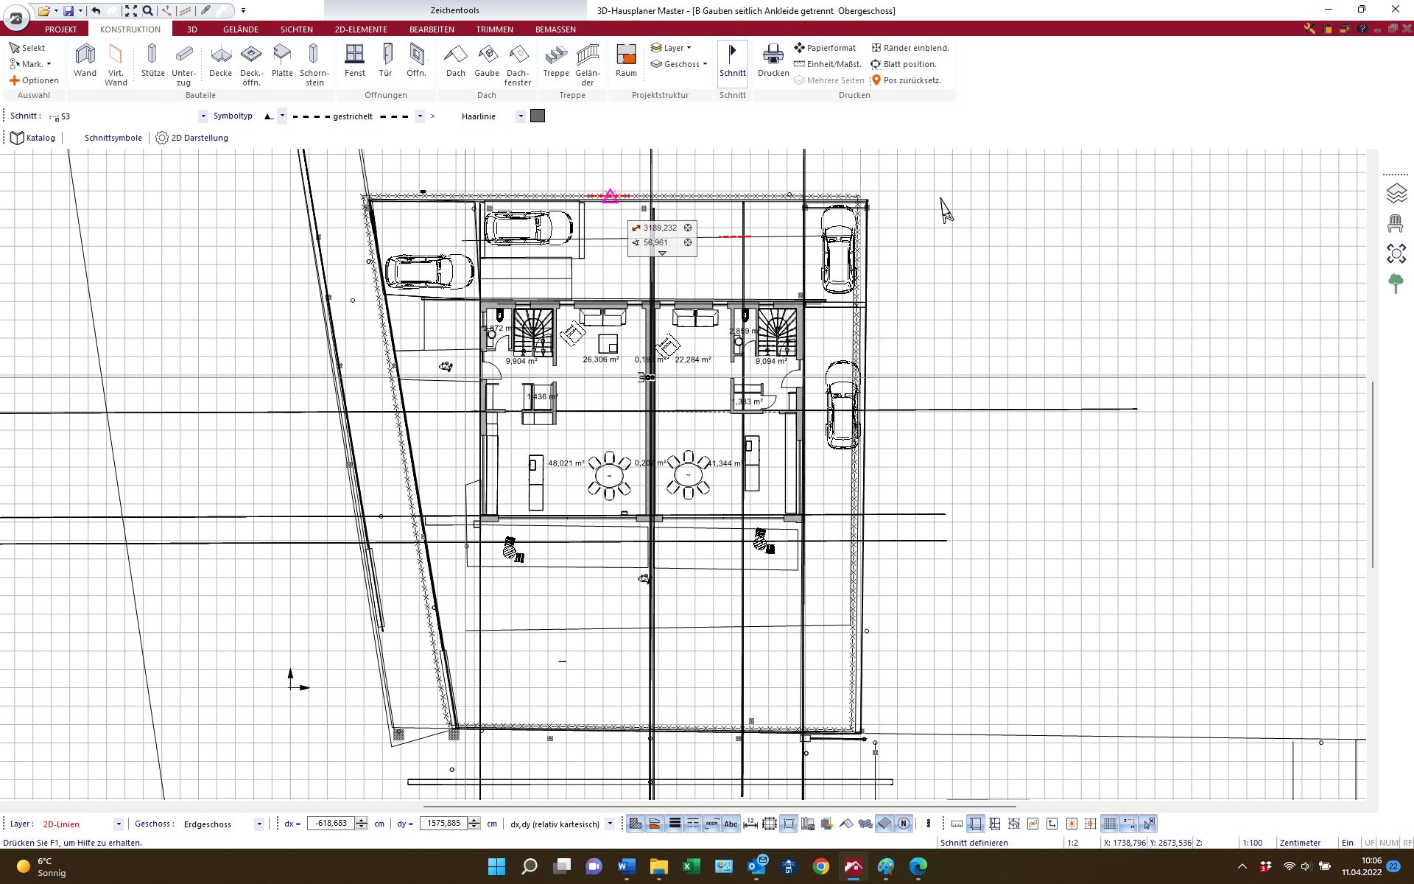Click the Raum room tool

626,60
